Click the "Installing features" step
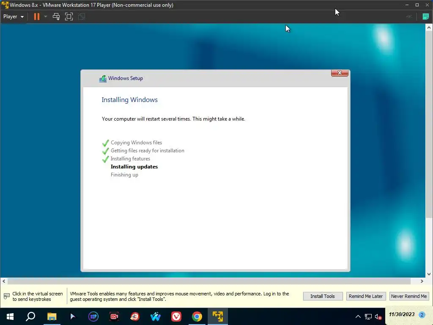Image resolution: width=433 pixels, height=325 pixels. click(x=130, y=159)
